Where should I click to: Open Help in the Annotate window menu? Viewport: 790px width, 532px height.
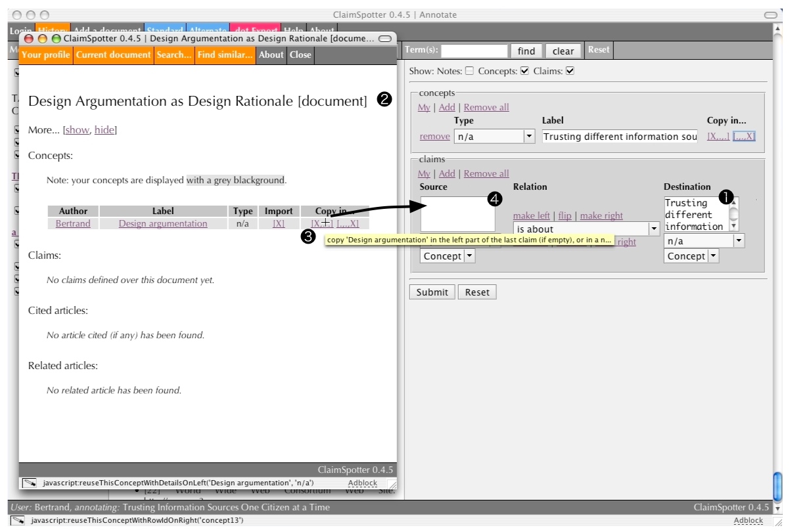(293, 30)
